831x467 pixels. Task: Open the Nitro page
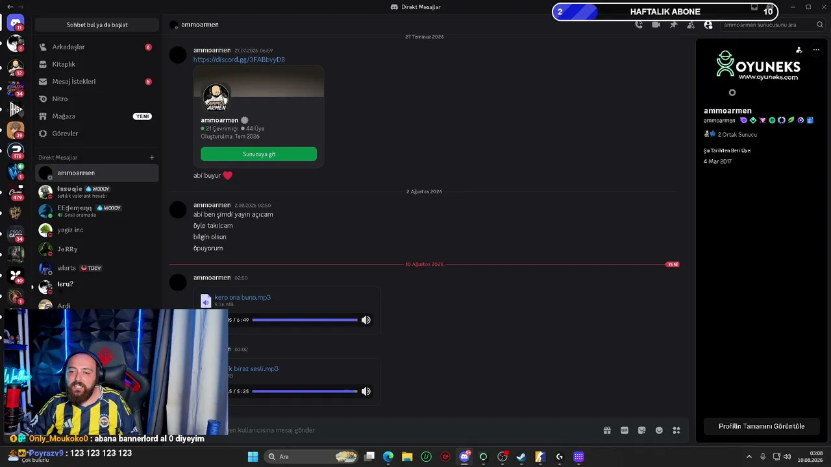point(97,99)
